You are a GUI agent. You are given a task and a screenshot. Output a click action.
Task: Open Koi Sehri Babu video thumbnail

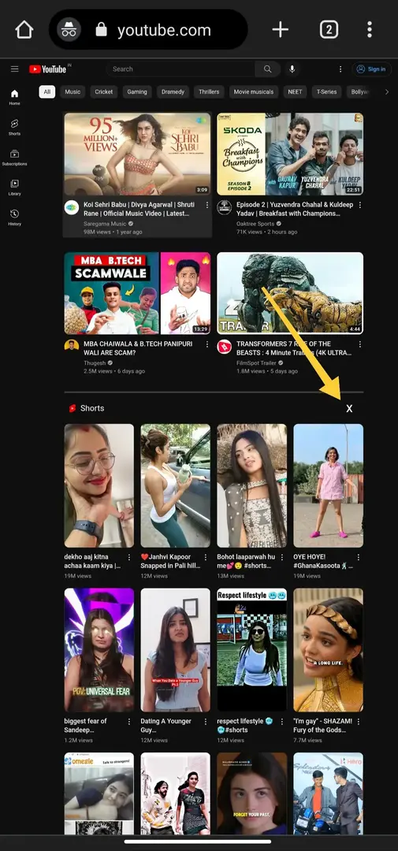[x=137, y=154]
